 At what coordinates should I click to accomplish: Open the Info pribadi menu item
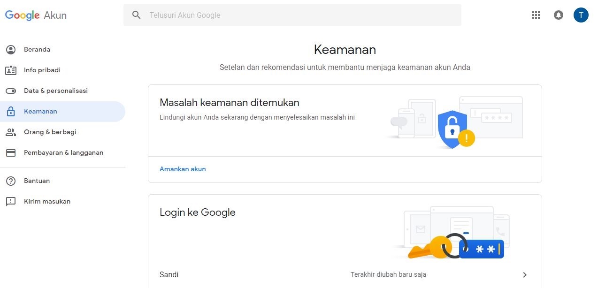(42, 70)
